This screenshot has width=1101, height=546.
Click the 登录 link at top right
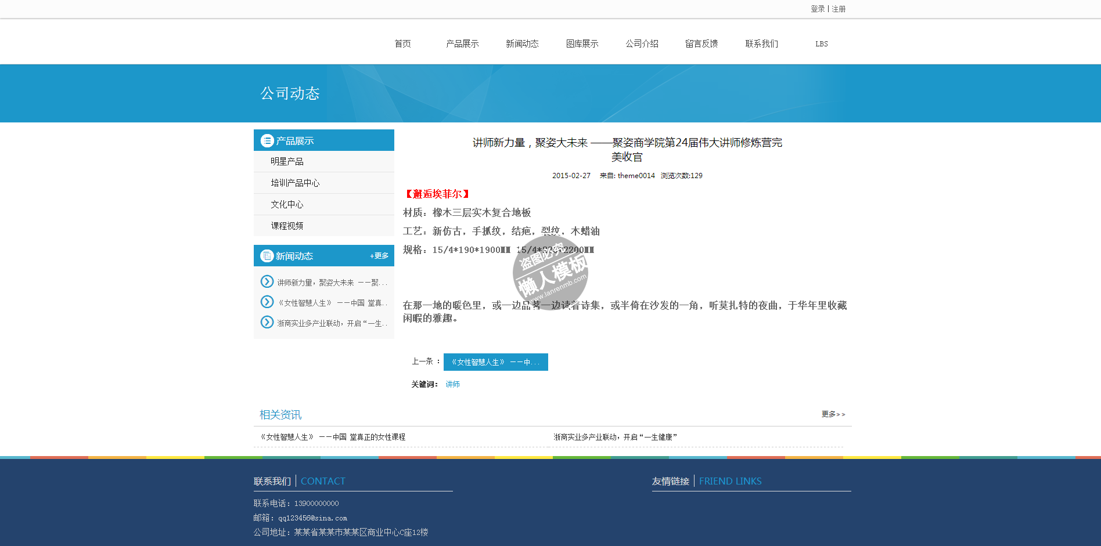(818, 9)
